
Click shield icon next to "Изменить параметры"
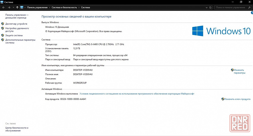232,70
